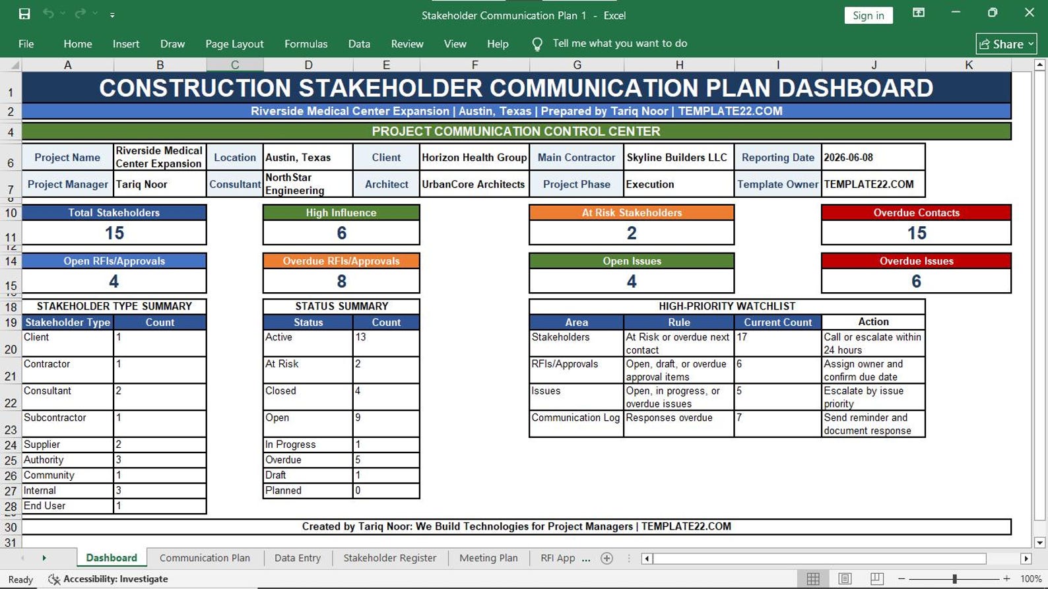
Task: Open Customize Quick Access Toolbar dropdown
Action: [112, 15]
